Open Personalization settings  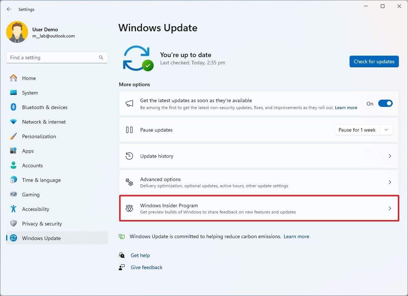point(57,136)
